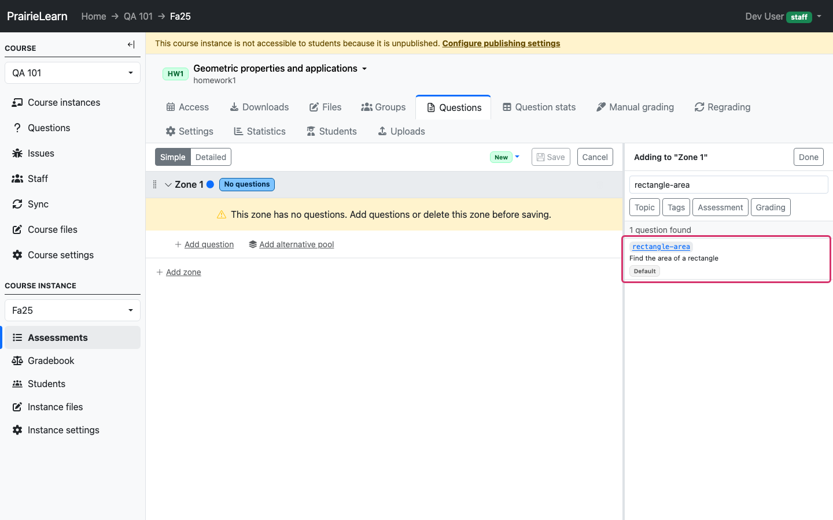Viewport: 833px width, 520px height.
Task: Click the "1 question found" text
Action: pos(660,230)
